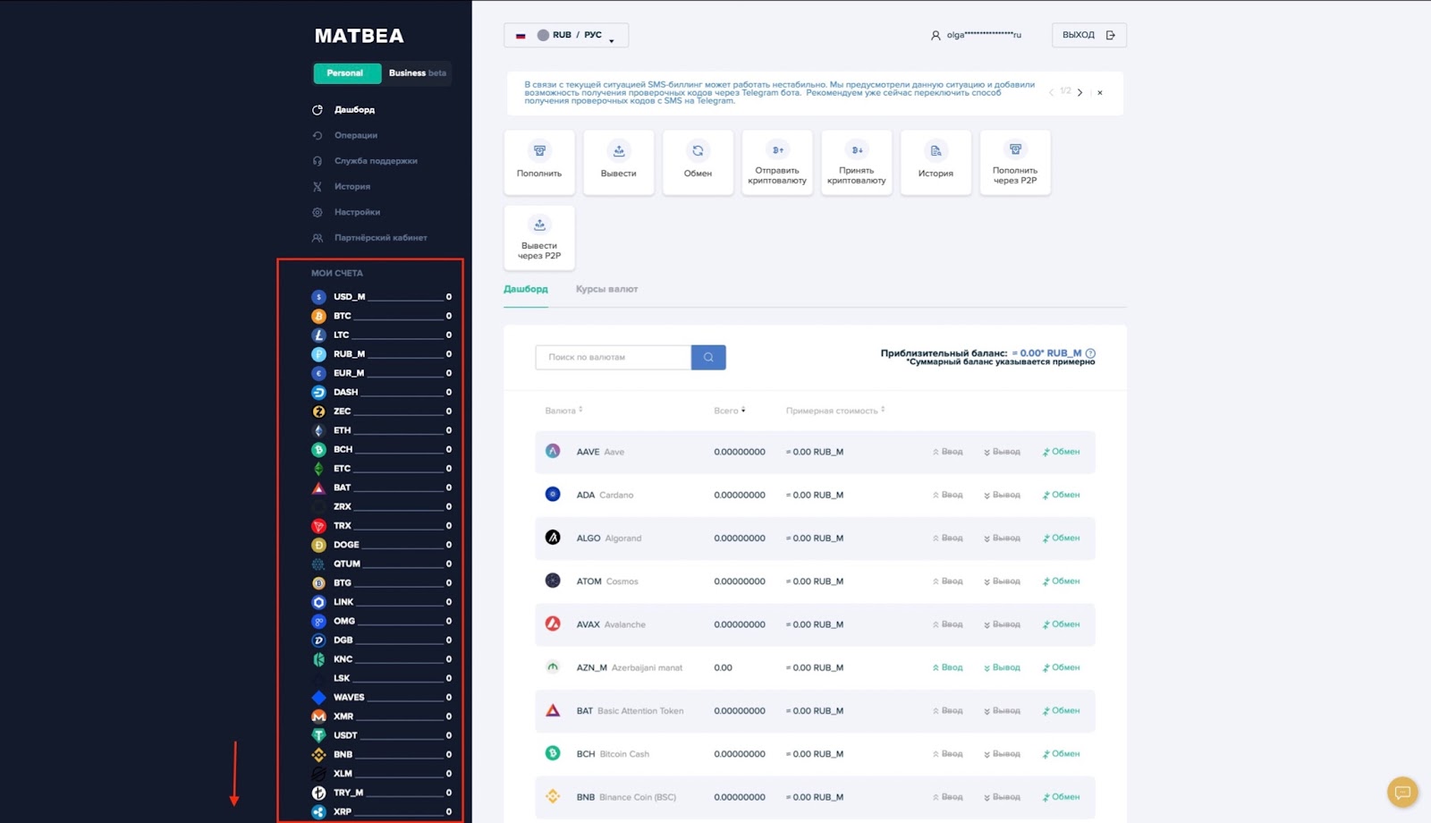Click the magnifier search button
The image size is (1431, 823).
(708, 357)
